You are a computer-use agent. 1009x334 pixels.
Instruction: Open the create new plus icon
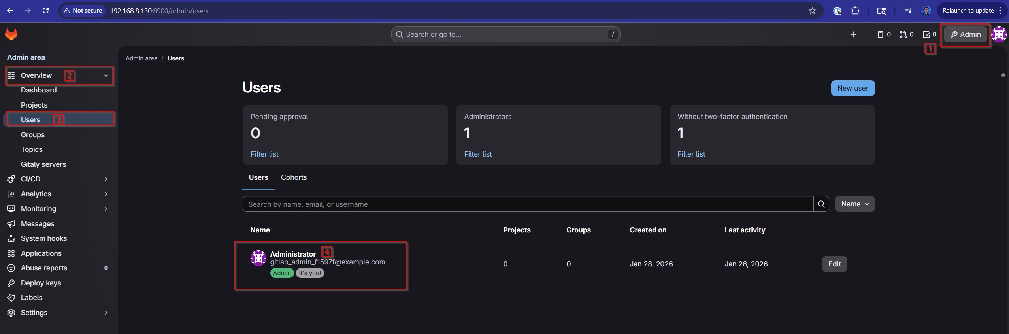853,34
